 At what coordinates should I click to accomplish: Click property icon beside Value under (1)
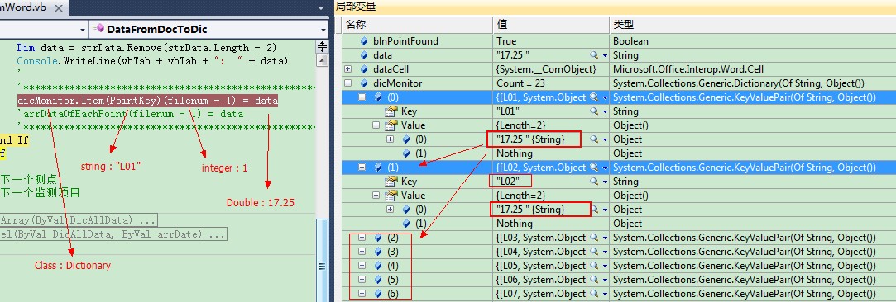pos(391,196)
